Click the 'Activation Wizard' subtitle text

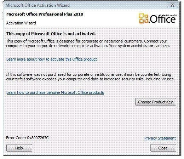coord(21,23)
